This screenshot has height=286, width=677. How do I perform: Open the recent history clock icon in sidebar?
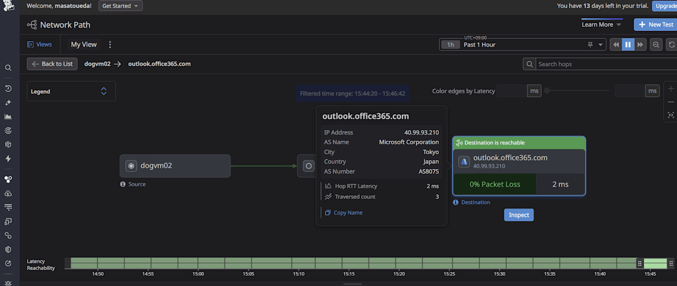8,88
